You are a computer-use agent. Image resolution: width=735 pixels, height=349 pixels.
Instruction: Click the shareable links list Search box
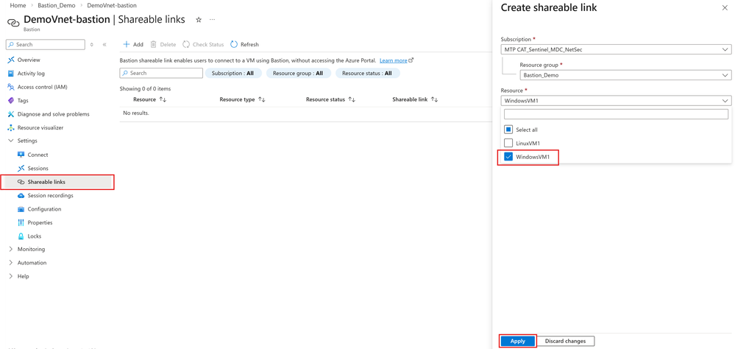(x=161, y=73)
